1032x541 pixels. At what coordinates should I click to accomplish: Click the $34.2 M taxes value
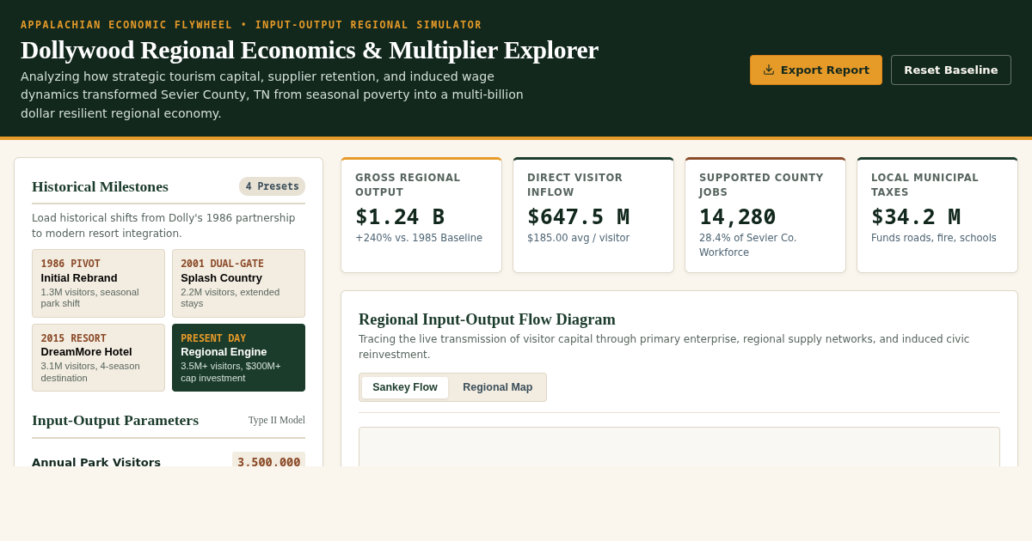[x=916, y=216]
